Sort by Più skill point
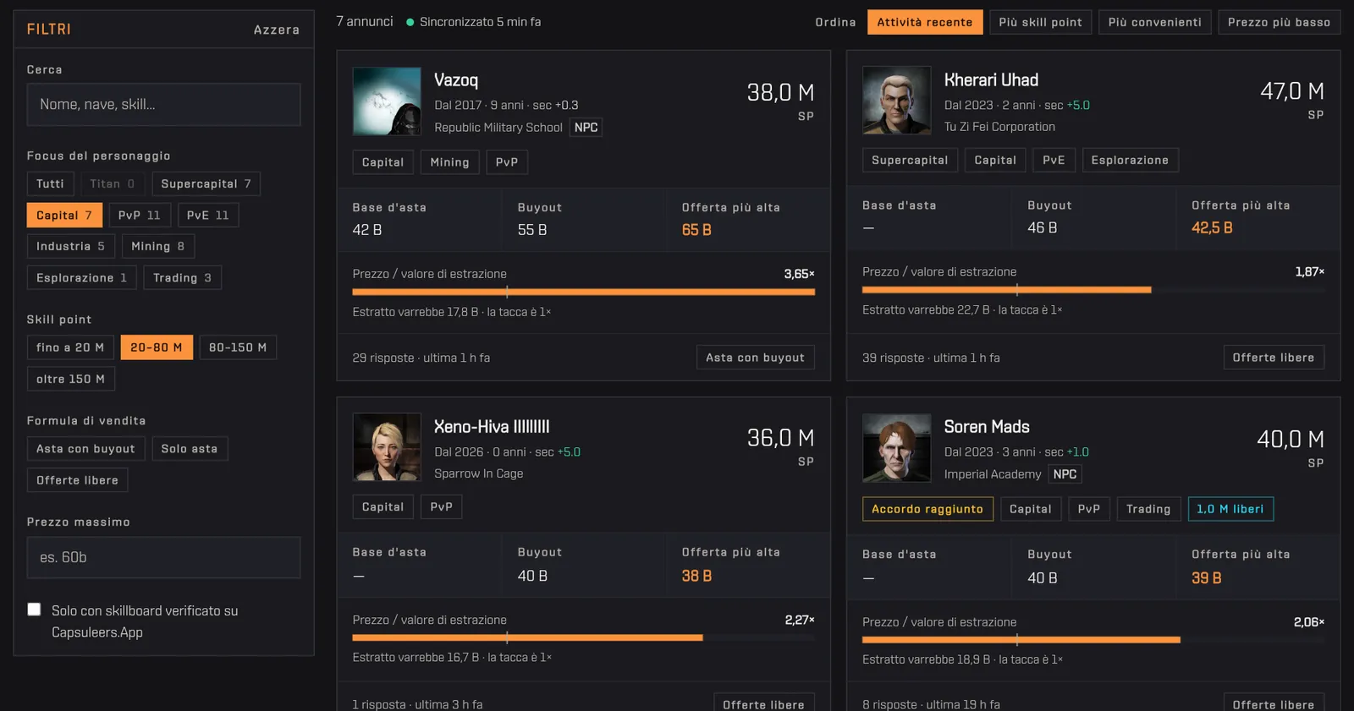The width and height of the screenshot is (1354, 711). tap(1040, 22)
